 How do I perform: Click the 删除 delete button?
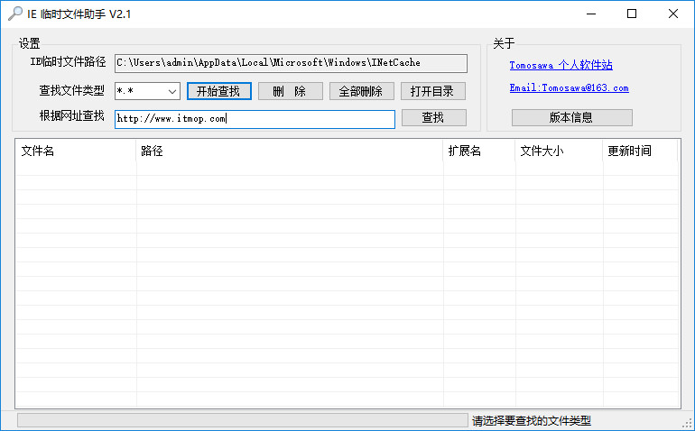click(x=291, y=91)
